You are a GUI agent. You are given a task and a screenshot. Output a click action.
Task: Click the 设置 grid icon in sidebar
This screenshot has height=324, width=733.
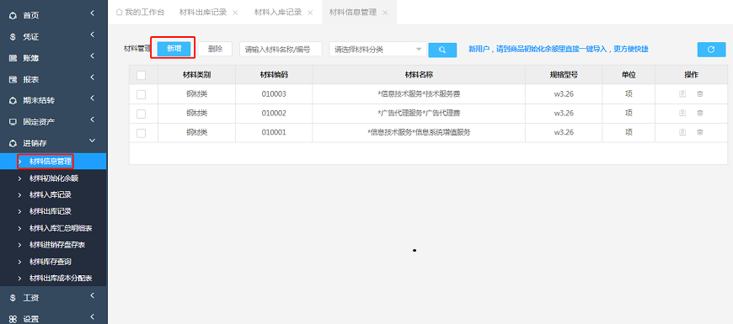click(13, 319)
